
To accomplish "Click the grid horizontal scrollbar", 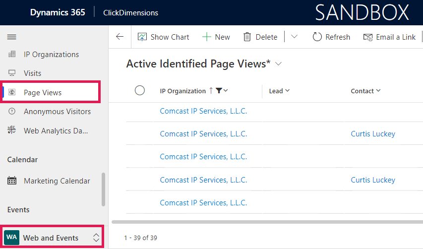I will click(267, 222).
